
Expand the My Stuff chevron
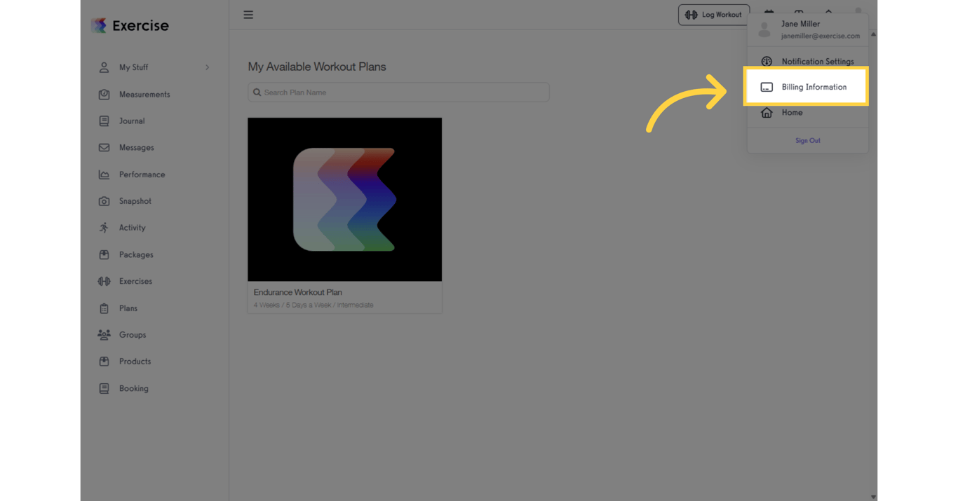click(x=206, y=67)
